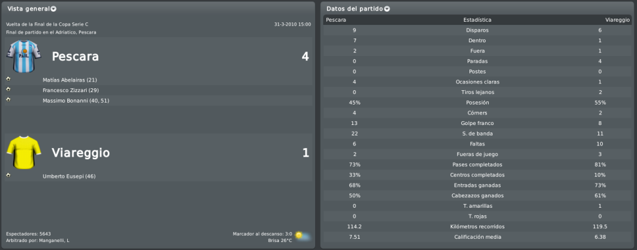The width and height of the screenshot is (637, 250).
Task: Click the goal ball icon beside Francesco Zizzari
Action: (8, 90)
